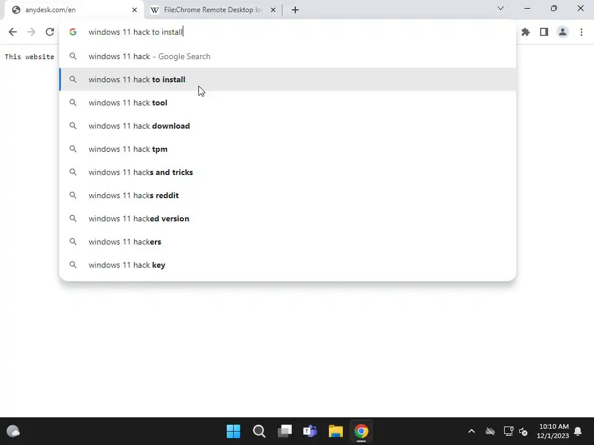The image size is (594, 445).
Task: Open the clock showing 10:10 AM
Action: (553, 431)
